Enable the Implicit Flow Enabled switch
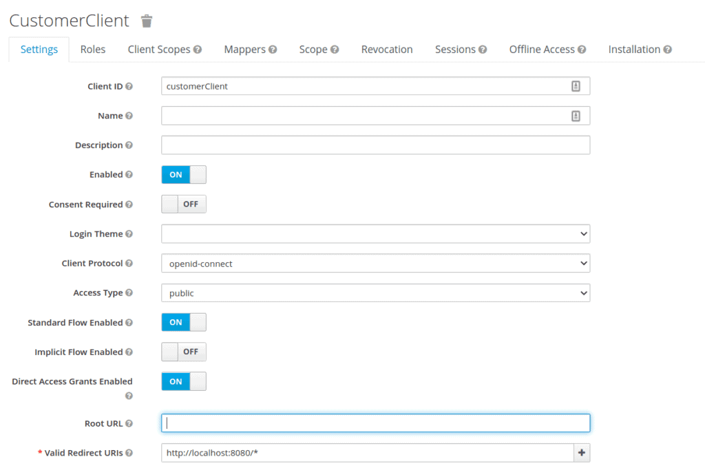Viewport: 705px width, 468px height. click(x=183, y=352)
